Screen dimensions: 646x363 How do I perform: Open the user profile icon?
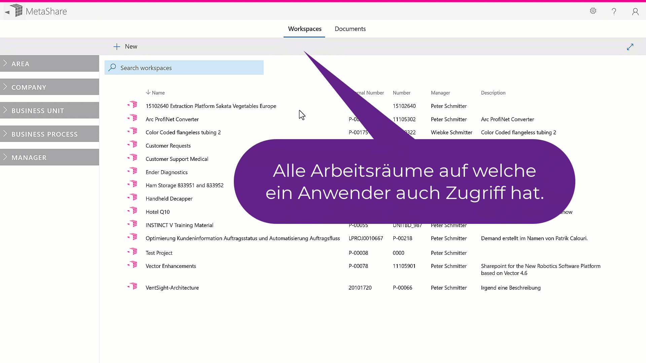point(635,12)
